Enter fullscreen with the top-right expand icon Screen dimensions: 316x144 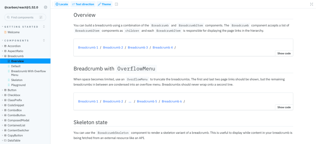click(x=311, y=4)
